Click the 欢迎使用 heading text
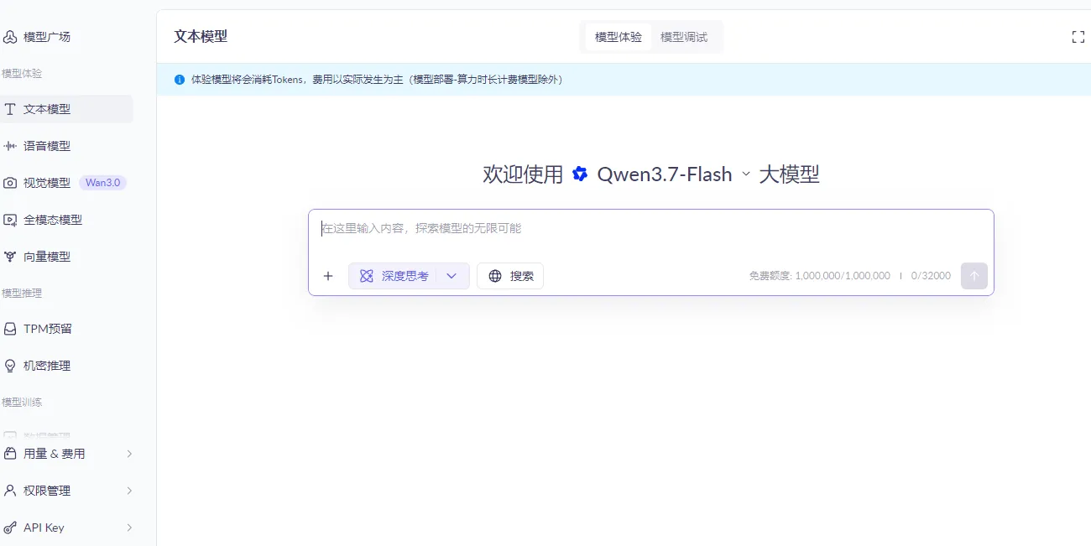 523,174
